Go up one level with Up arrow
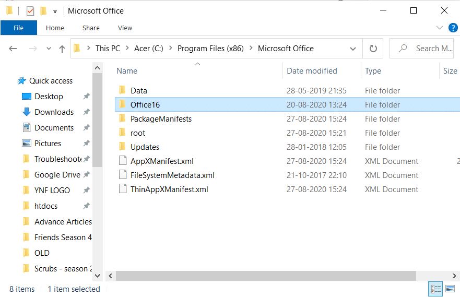The height and width of the screenshot is (297, 460). (62, 49)
